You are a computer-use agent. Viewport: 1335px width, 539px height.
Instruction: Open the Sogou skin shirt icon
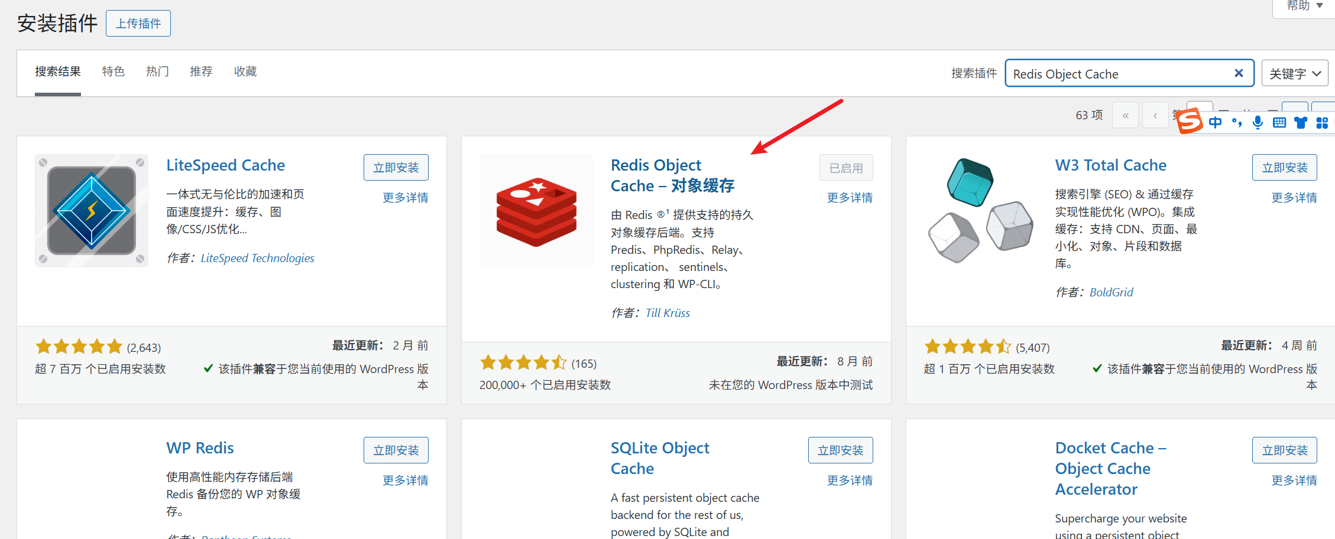(x=1301, y=122)
